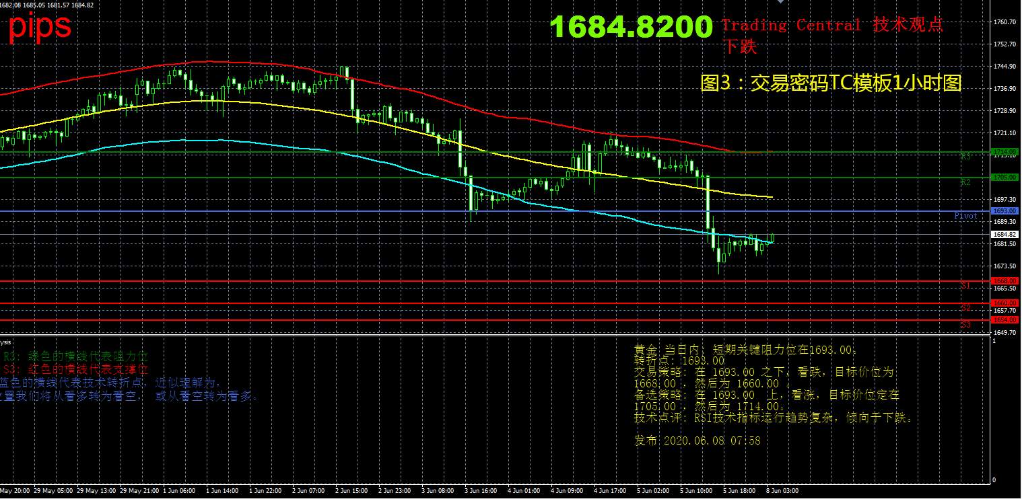
Task: Click the 1697.30 price scale value
Action: click(x=1005, y=200)
